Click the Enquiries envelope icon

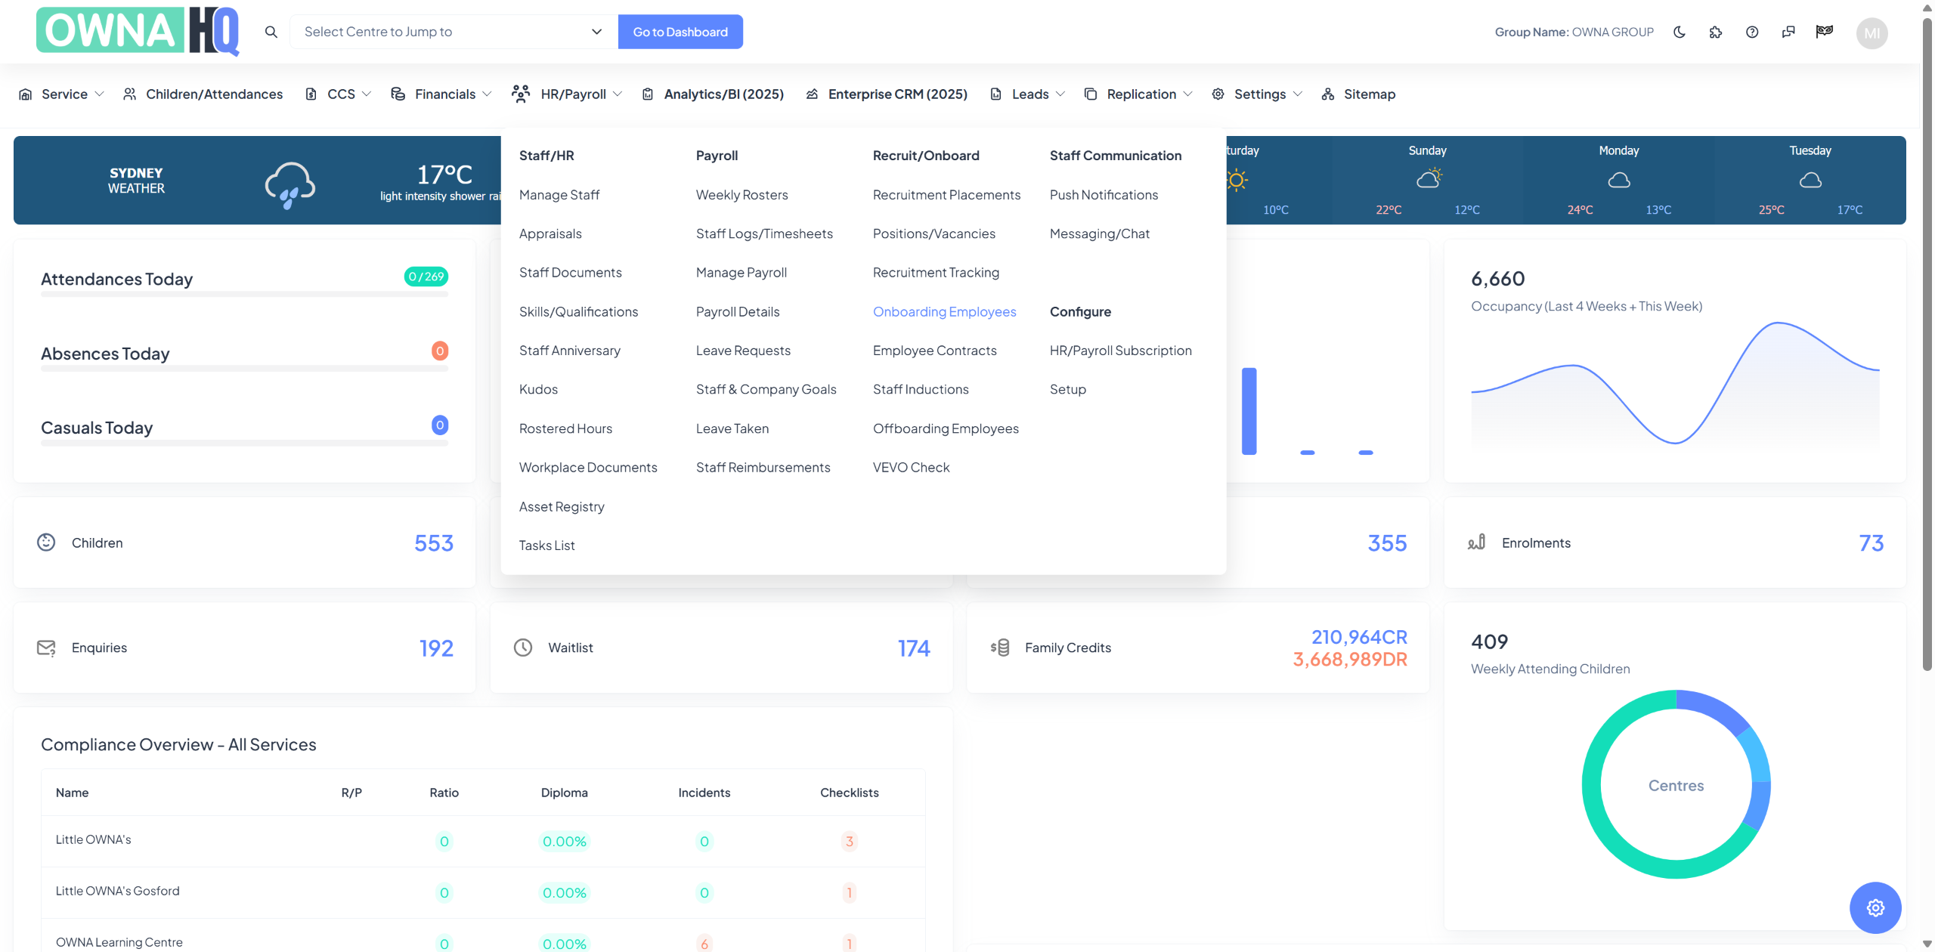click(x=46, y=648)
